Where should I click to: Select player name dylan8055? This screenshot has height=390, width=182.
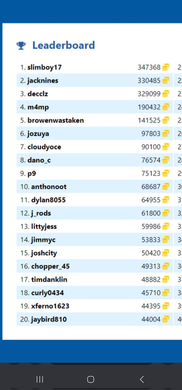click(48, 200)
